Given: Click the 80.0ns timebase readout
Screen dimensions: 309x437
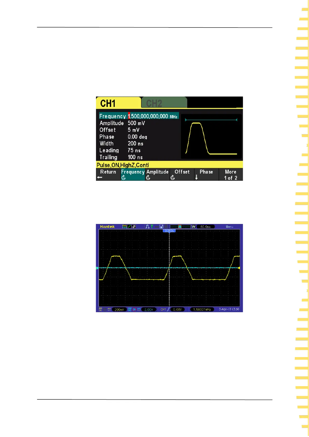Looking at the screenshot, I should (205, 227).
